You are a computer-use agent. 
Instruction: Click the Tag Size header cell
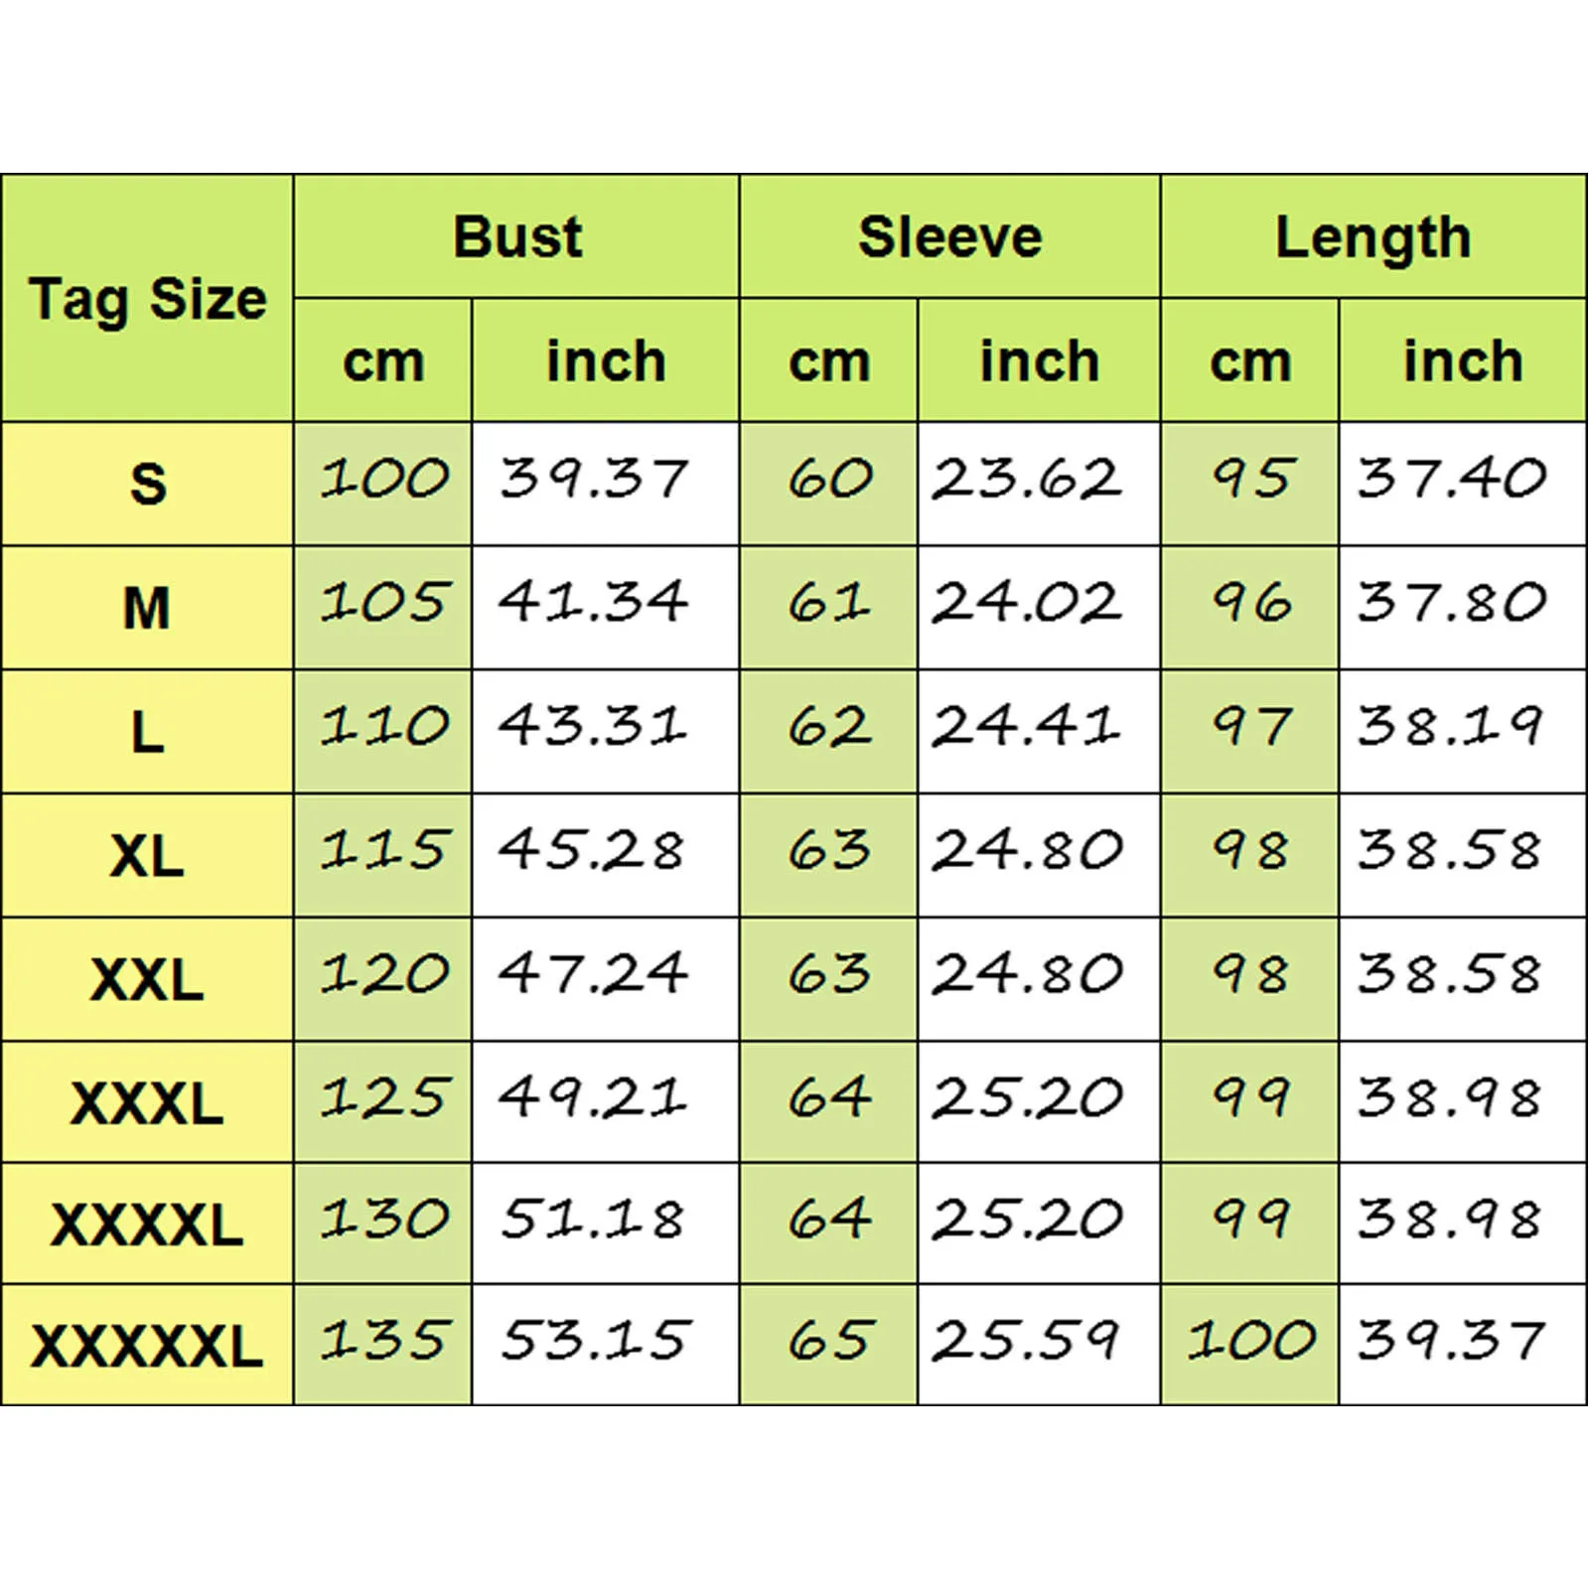coord(147,298)
